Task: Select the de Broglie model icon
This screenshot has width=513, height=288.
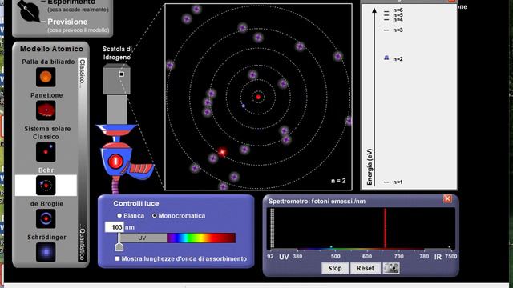Action: point(46,218)
